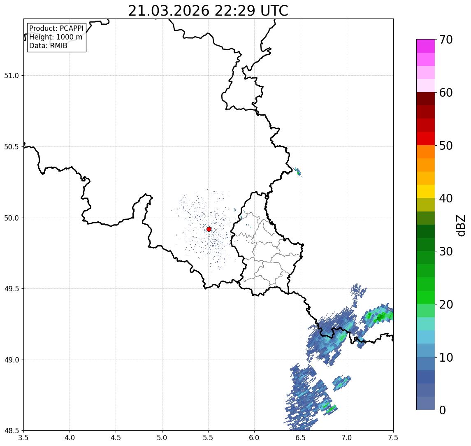Screen dimensions: 471x446
Task: Select the magenta top colorbar segment
Action: tap(426, 46)
